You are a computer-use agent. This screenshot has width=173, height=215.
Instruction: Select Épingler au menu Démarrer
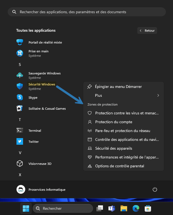pyautogui.click(x=124, y=87)
